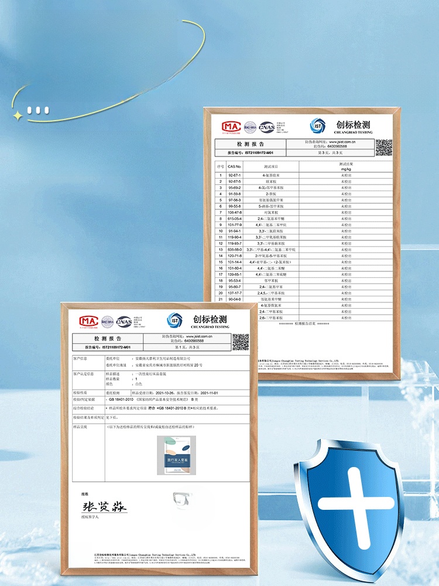
Task: Click the GB 18401-2010 standard basis line
Action: 153,400
